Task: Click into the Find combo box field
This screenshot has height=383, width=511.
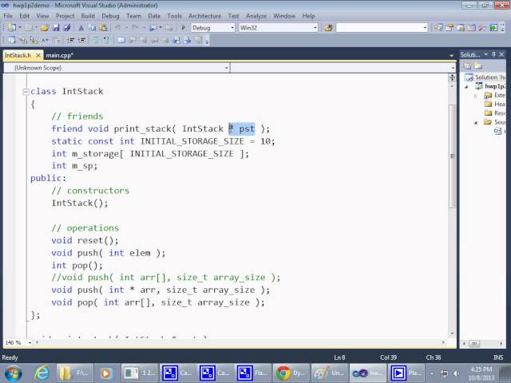Action: (x=379, y=28)
